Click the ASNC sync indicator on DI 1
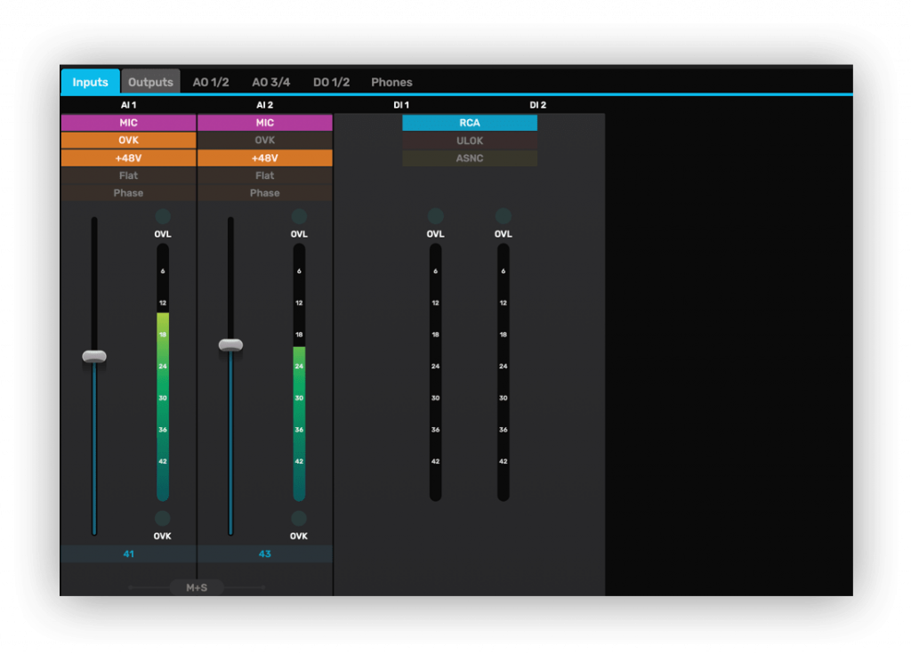911x654 pixels. (x=470, y=158)
